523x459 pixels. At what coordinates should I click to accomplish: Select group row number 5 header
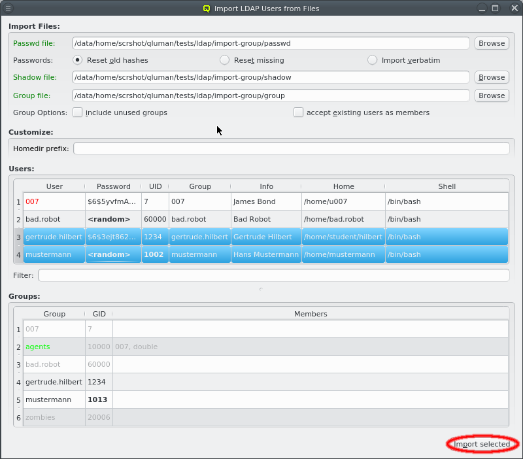(19, 400)
